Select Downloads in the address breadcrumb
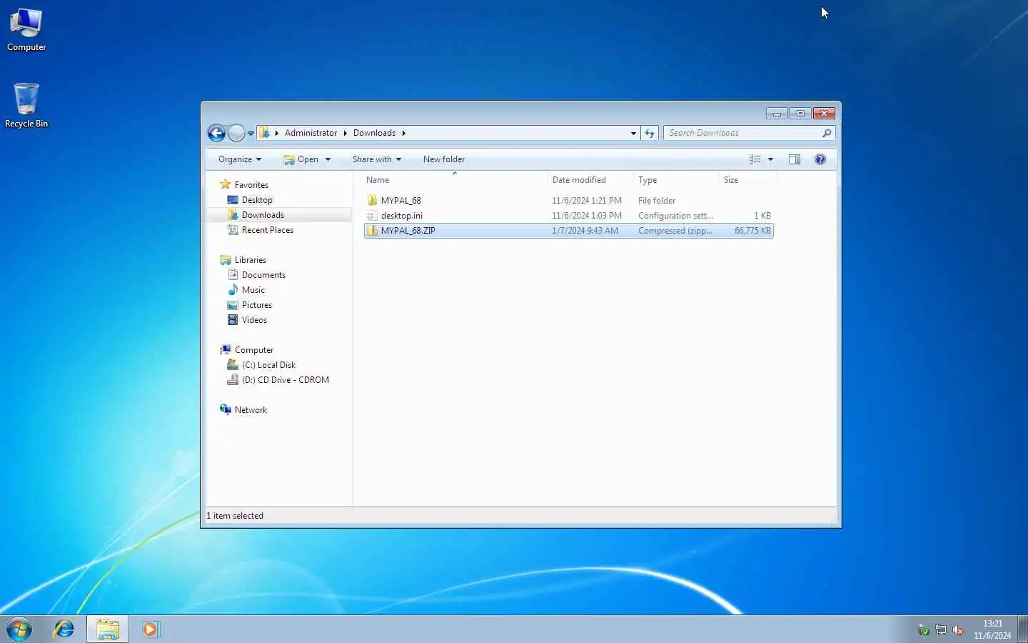This screenshot has height=643, width=1028. (374, 133)
